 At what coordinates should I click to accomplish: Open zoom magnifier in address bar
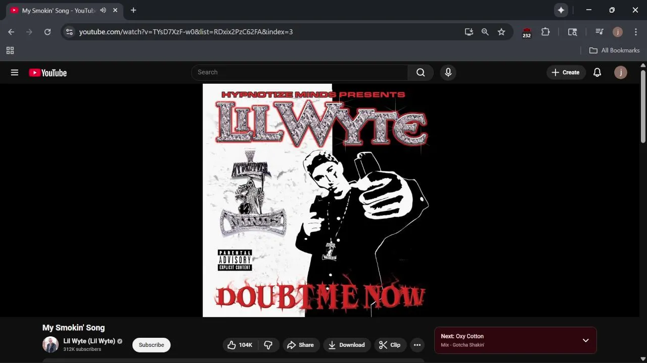pyautogui.click(x=485, y=32)
